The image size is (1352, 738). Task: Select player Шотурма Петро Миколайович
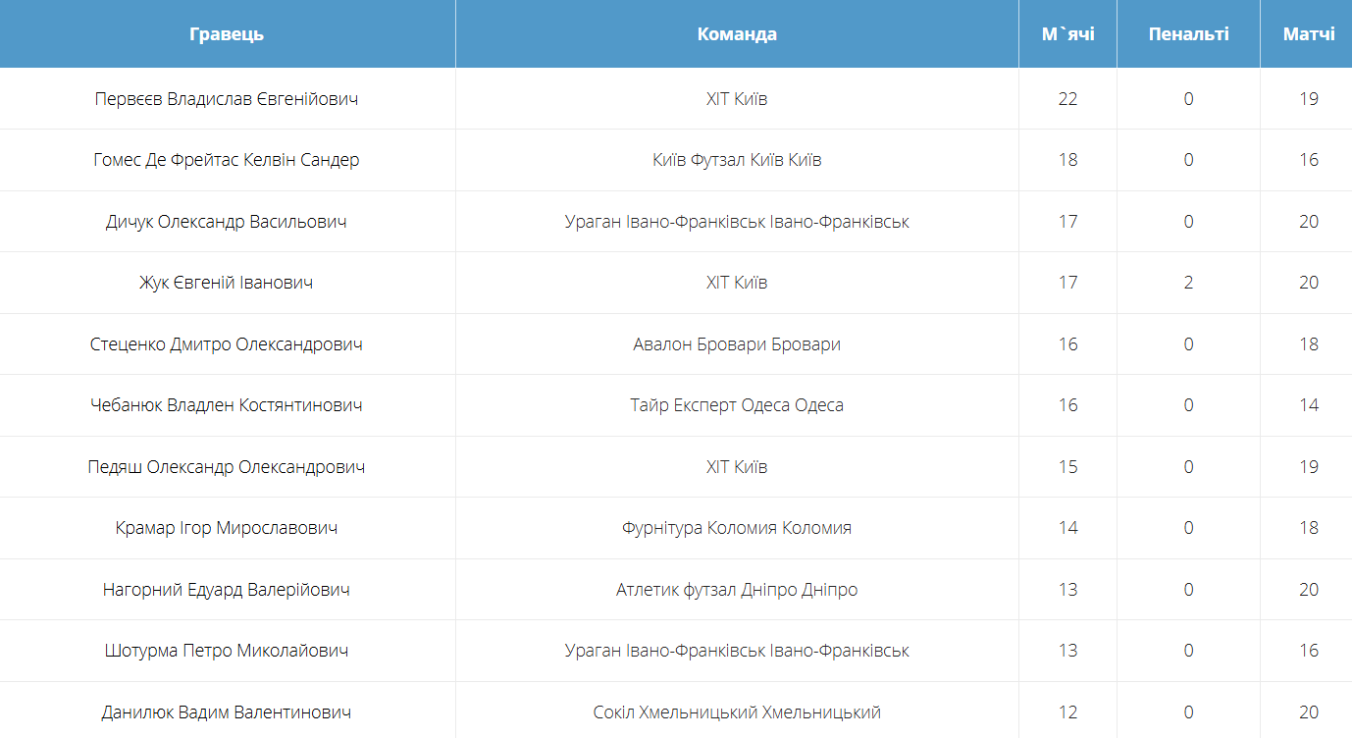click(227, 651)
